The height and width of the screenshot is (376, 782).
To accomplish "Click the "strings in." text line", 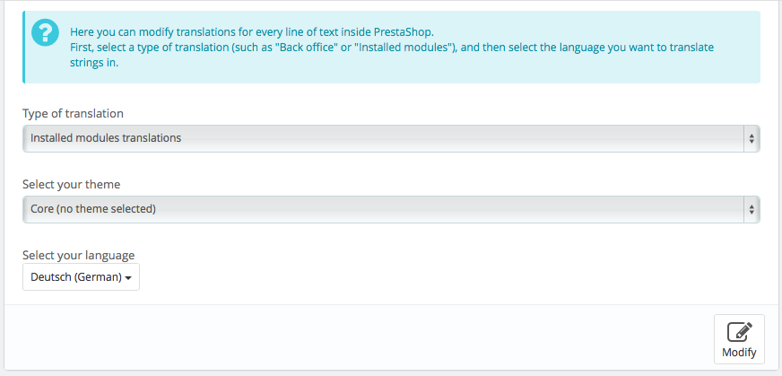I will point(94,64).
